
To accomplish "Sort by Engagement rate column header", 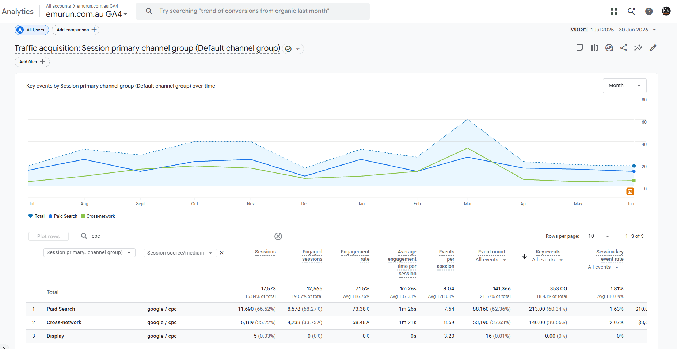I will pyautogui.click(x=355, y=256).
